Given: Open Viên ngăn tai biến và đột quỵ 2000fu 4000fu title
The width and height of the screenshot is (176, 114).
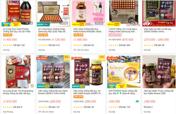Looking at the screenshot, I should coord(158,30).
